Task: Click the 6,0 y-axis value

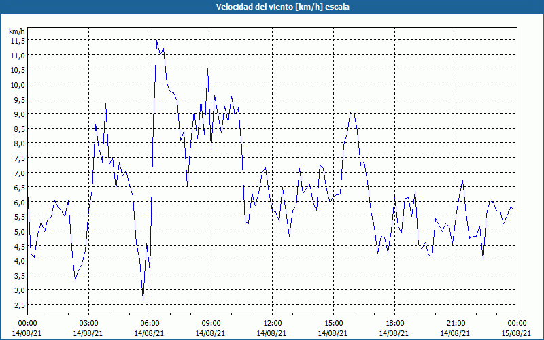Action: [20, 202]
